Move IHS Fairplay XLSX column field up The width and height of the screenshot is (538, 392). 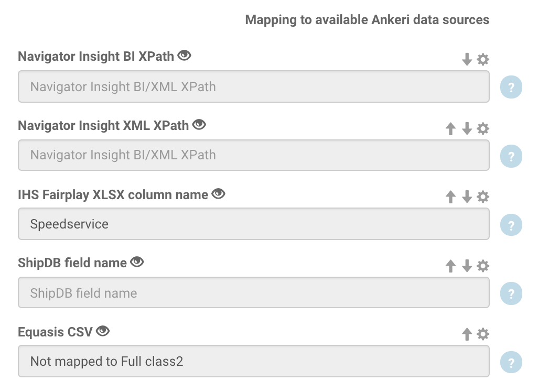pos(450,197)
